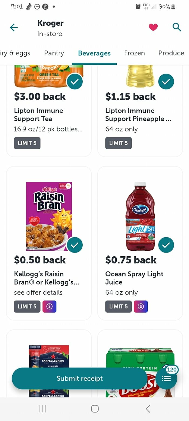189x421 pixels.
Task: Open see offer details for Kellogg's Raisin Bran
Action: point(38,292)
